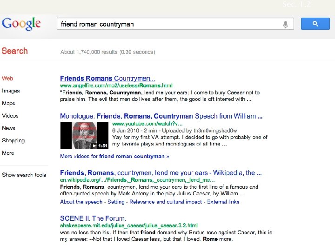Click the '6 Jun 2010 - 2 min' upload info
Image resolution: width=335 pixels, height=251 pixels.
tap(174, 131)
